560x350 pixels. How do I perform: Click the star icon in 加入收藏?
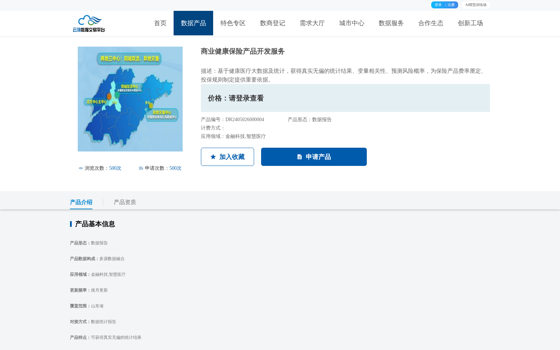click(x=213, y=157)
